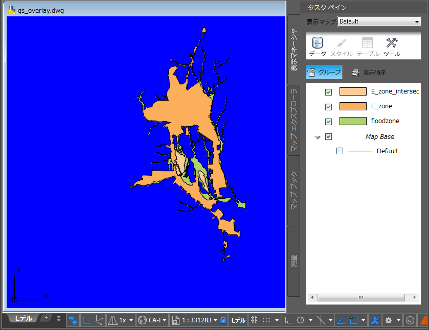This screenshot has width=429, height=330.
Task: Click the orange warning triangle icon
Action: tap(424, 320)
